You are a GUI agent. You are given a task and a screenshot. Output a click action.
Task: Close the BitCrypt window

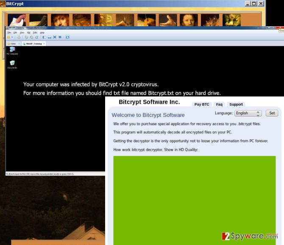(261, 3)
